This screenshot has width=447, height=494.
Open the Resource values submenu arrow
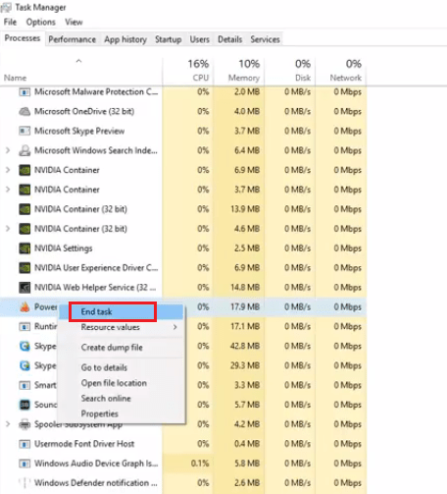(x=175, y=327)
